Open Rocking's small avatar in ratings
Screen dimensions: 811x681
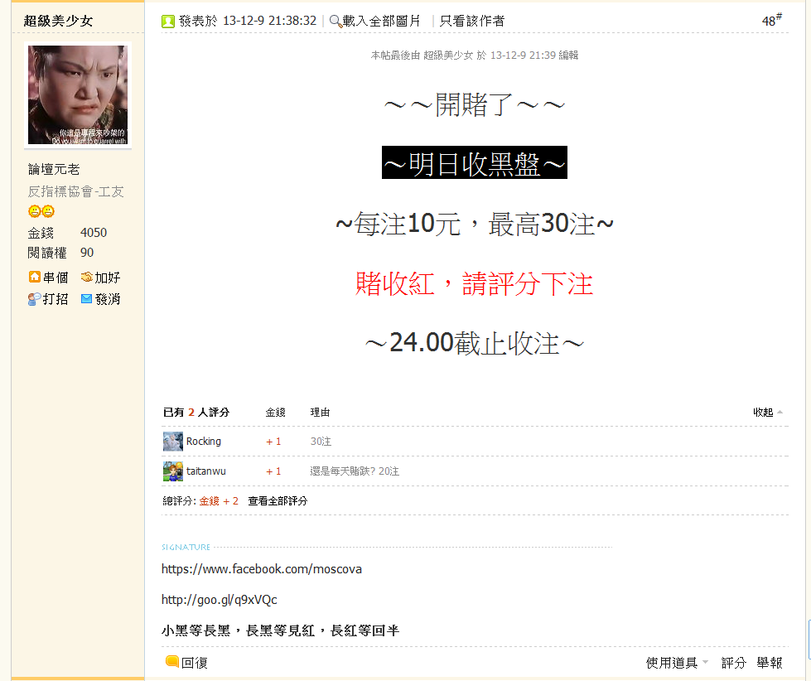(x=173, y=442)
